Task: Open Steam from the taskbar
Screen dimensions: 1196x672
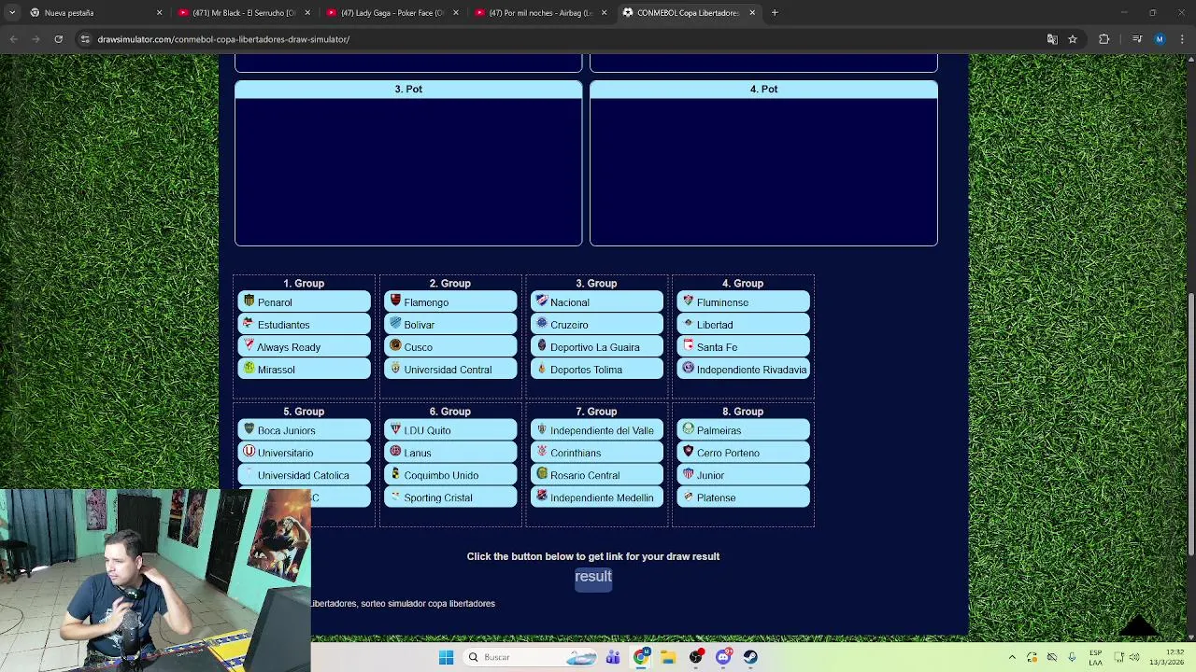Action: 750,657
